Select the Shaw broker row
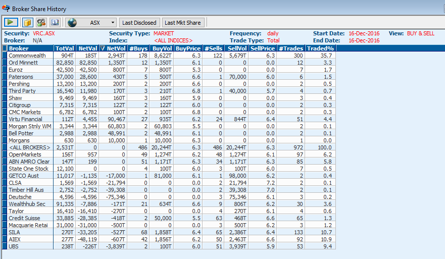Image resolution: width=445 pixels, height=259 pixels. (x=169, y=98)
